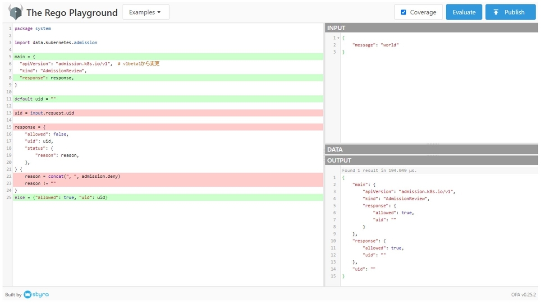Toggle the Coverage checkbox
The width and height of the screenshot is (541, 305).
pos(403,12)
